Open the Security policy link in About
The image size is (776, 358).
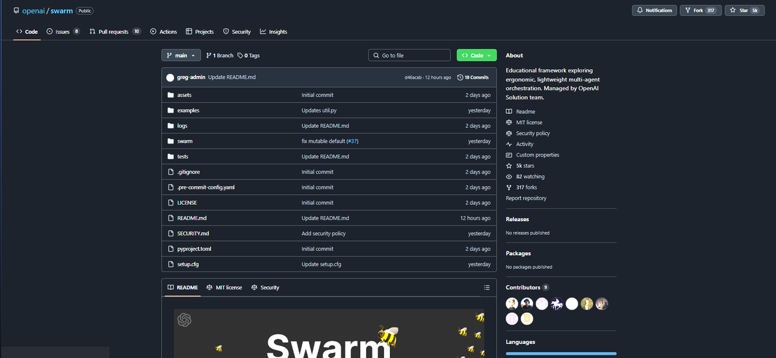coord(528,133)
